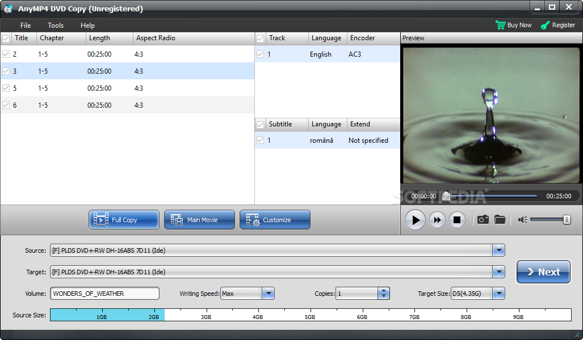Toggle the all audio tracks header checkbox
This screenshot has width=583, height=340.
click(260, 38)
